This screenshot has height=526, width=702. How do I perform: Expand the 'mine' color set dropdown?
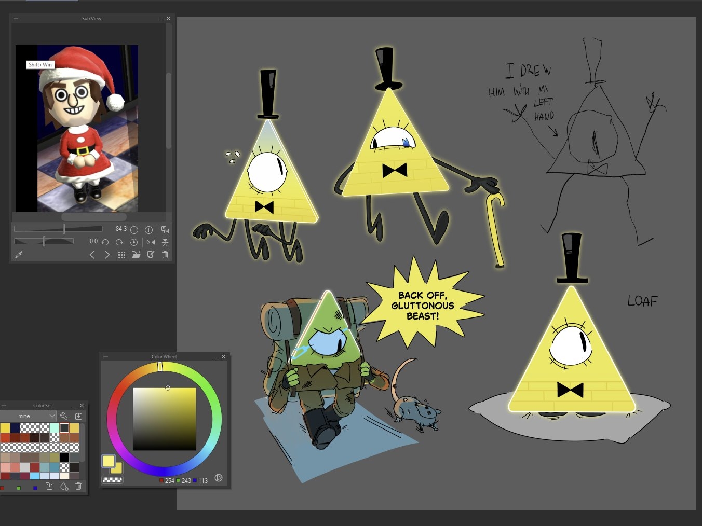[52, 416]
